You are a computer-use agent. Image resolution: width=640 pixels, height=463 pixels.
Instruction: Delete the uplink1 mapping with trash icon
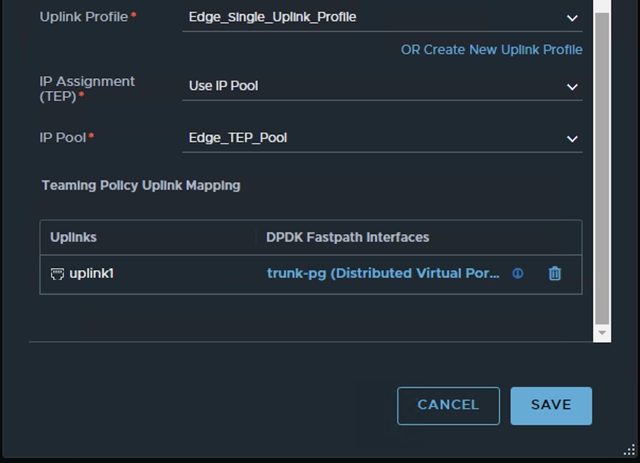pyautogui.click(x=554, y=274)
